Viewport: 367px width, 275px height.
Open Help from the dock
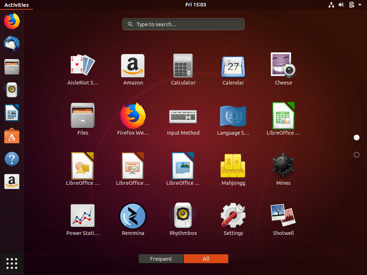point(12,159)
